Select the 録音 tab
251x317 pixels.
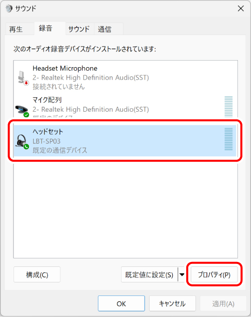[46, 29]
